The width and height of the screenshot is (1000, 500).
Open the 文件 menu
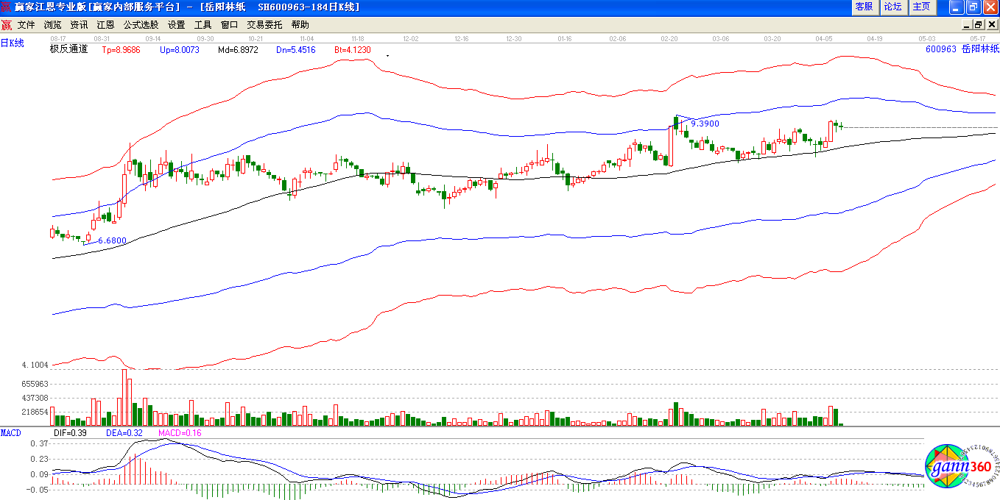click(x=27, y=24)
